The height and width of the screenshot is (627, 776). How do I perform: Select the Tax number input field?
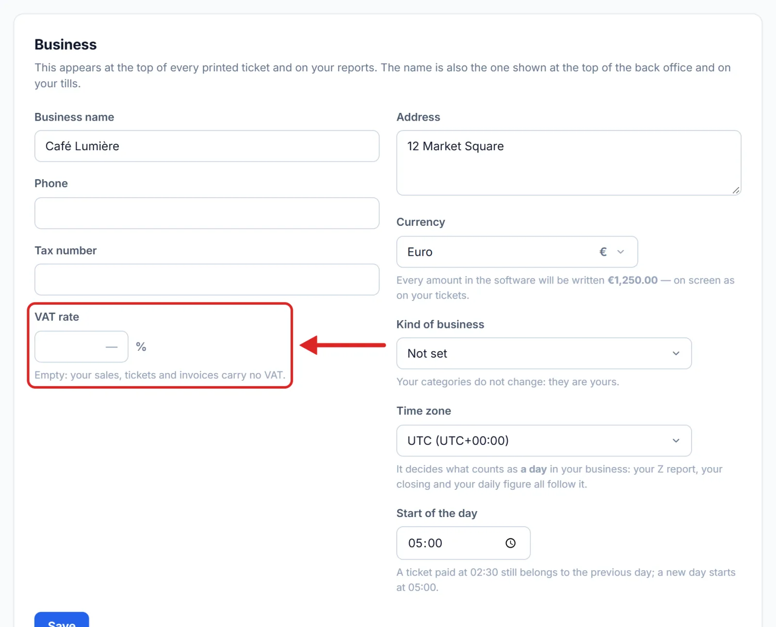point(207,280)
